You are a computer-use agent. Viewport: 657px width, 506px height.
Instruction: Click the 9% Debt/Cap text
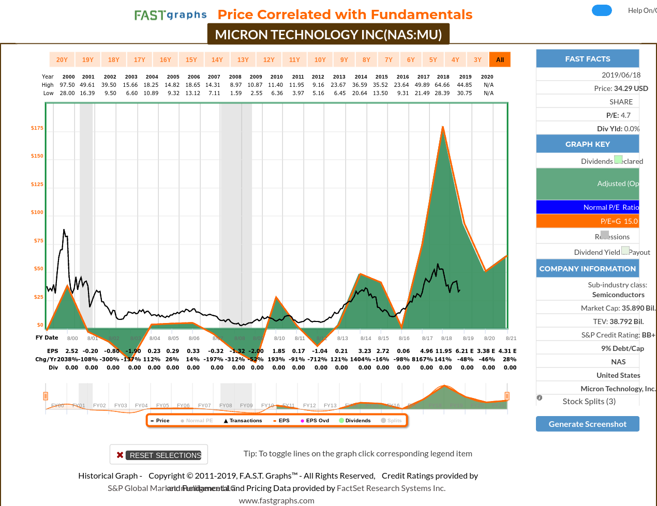(x=622, y=348)
